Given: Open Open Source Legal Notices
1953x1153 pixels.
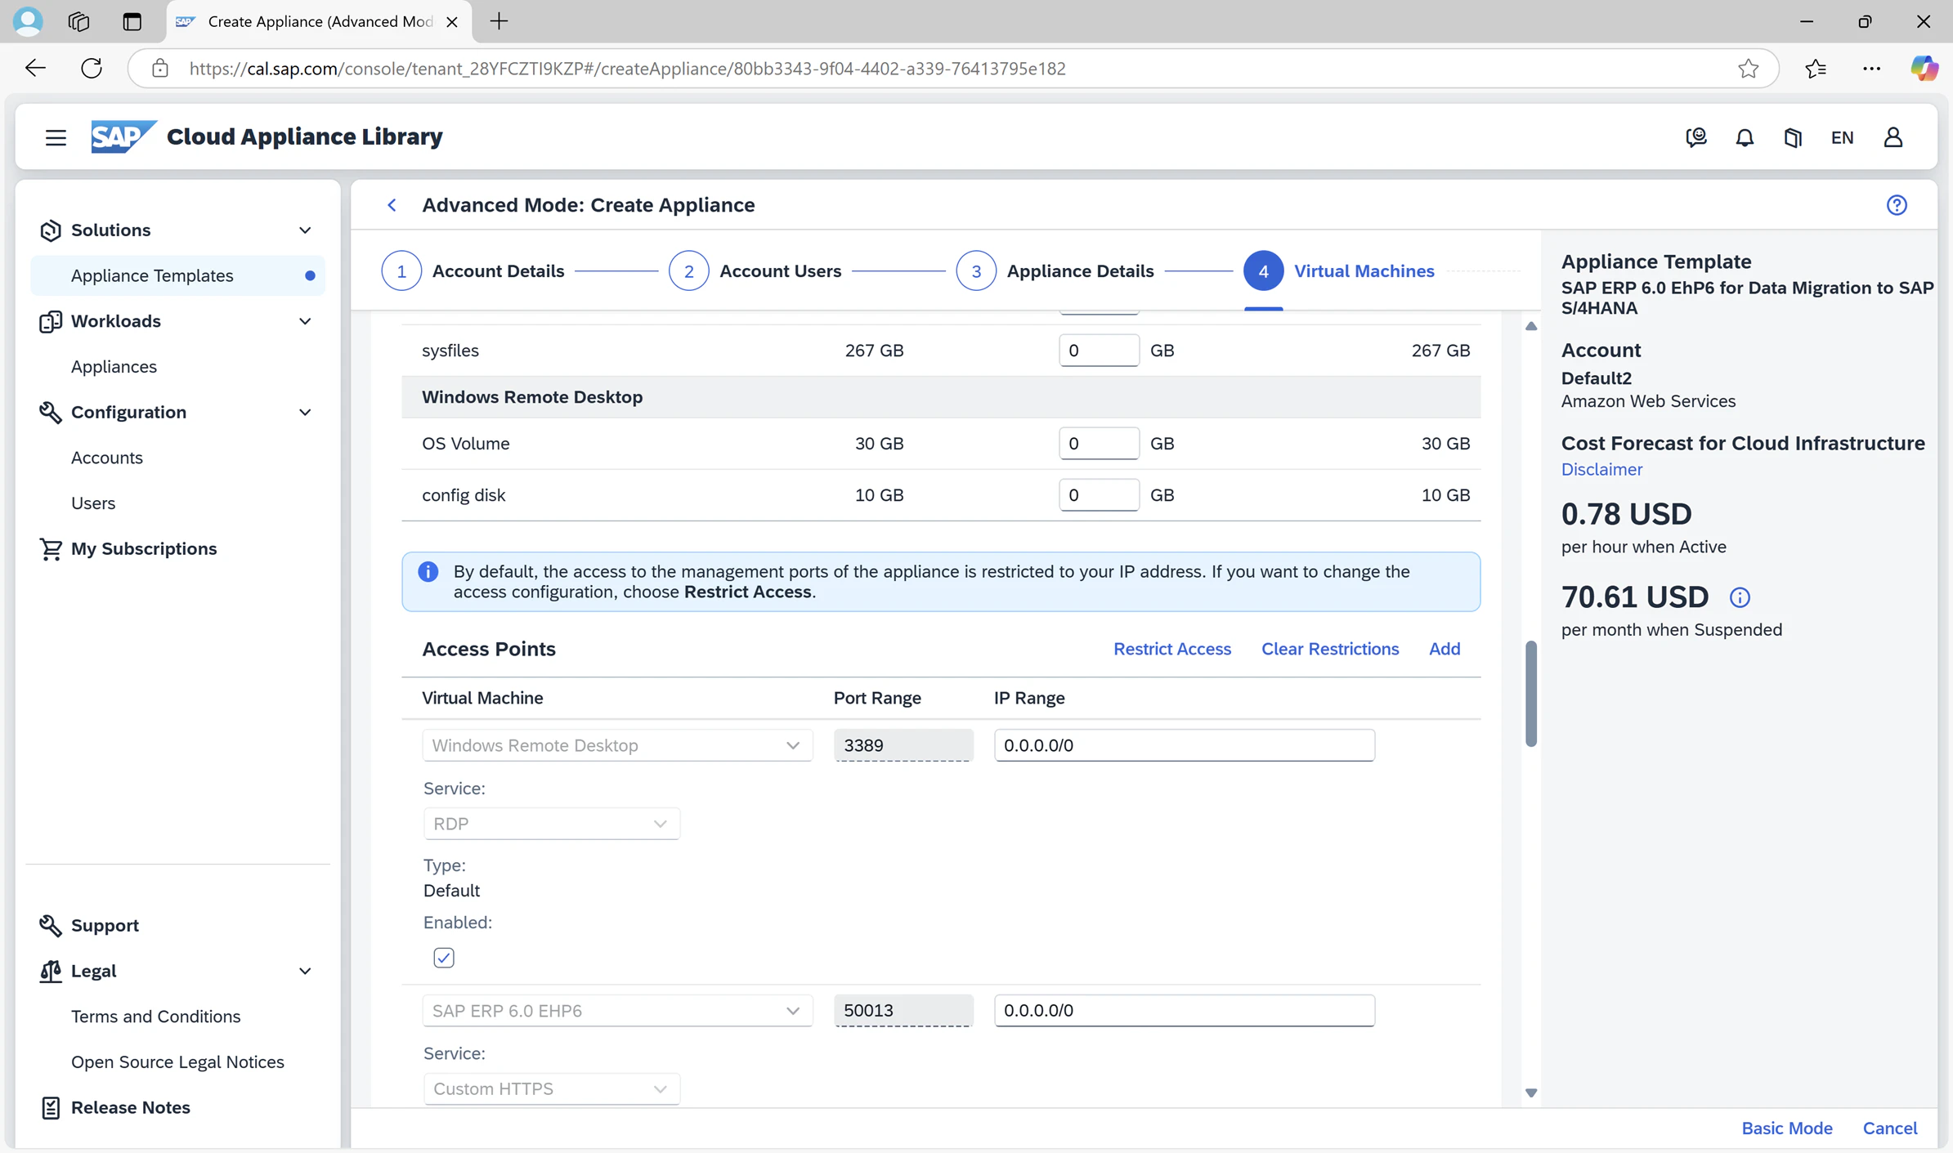Looking at the screenshot, I should click(177, 1062).
